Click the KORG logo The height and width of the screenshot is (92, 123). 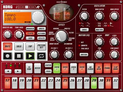[8, 7]
